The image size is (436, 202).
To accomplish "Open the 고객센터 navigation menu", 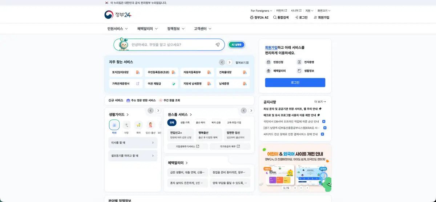I will 202,29.
